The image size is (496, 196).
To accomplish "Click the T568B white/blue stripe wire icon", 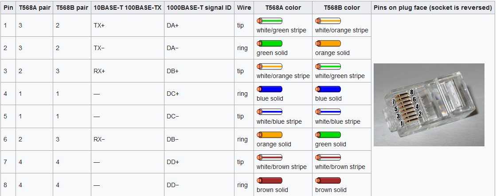I will (x=328, y=112).
